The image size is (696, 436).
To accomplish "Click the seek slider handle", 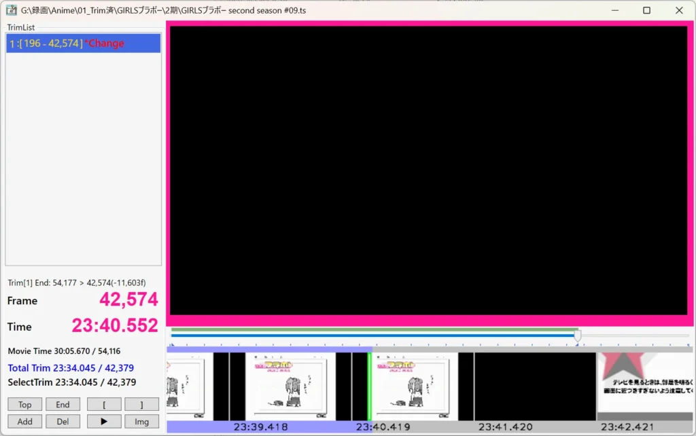I will tap(578, 335).
